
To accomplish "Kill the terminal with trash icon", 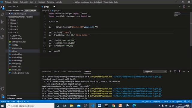I will click(x=179, y=71).
